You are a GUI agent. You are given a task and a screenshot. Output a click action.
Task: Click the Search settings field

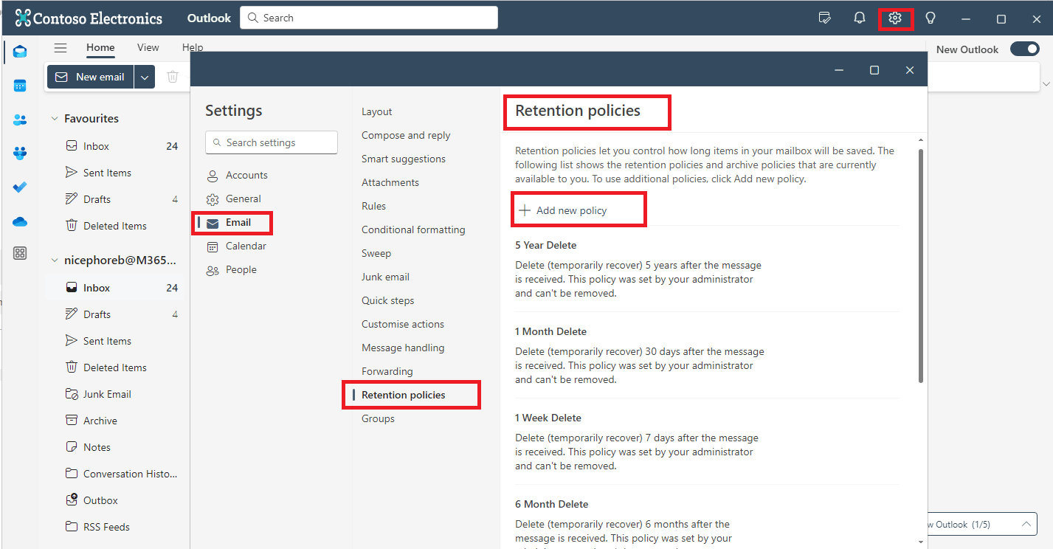pyautogui.click(x=271, y=142)
